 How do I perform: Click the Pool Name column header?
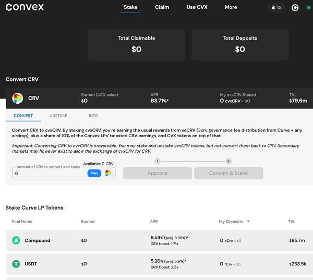[x=22, y=221]
